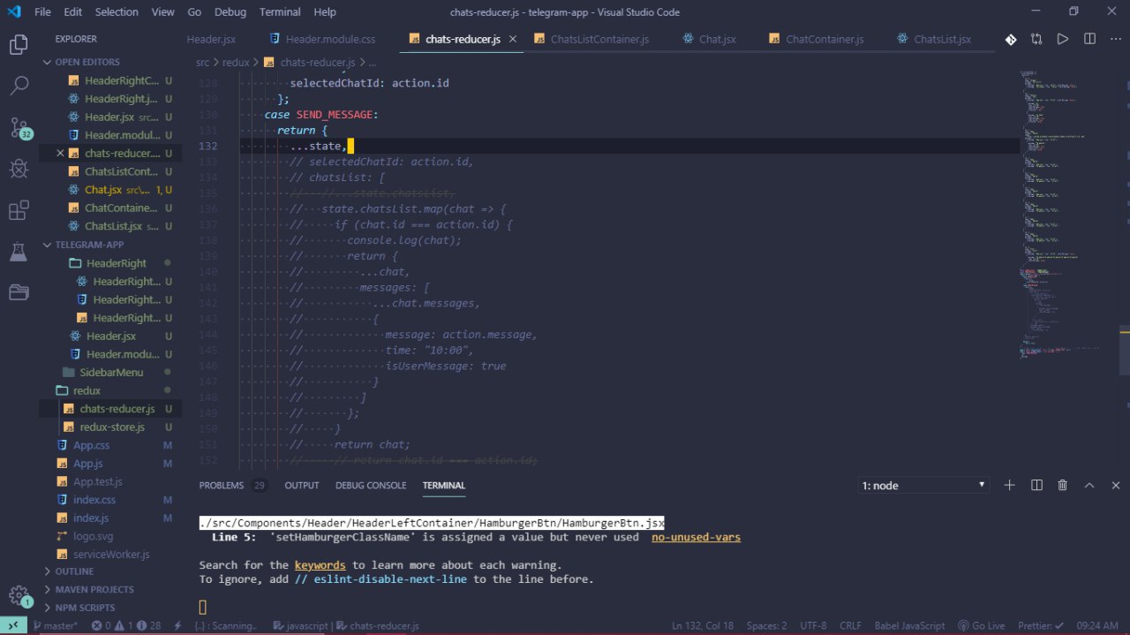
Task: Add a new terminal with plus icon
Action: point(1010,485)
